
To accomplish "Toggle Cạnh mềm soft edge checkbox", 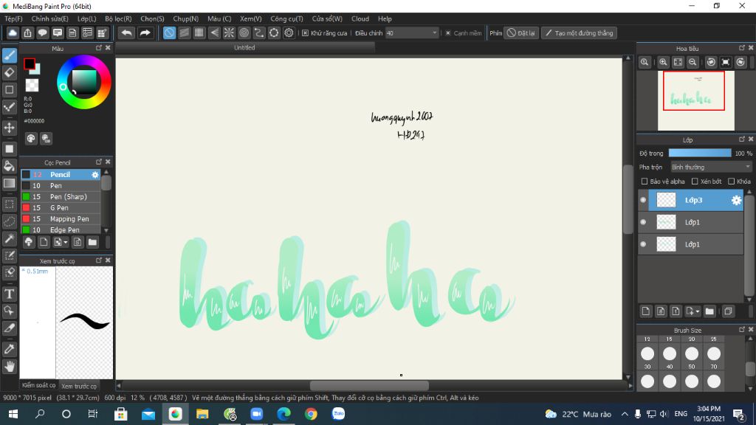I will (448, 32).
